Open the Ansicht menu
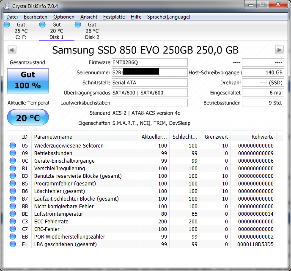This screenshot has width=291, height=271. click(89, 17)
